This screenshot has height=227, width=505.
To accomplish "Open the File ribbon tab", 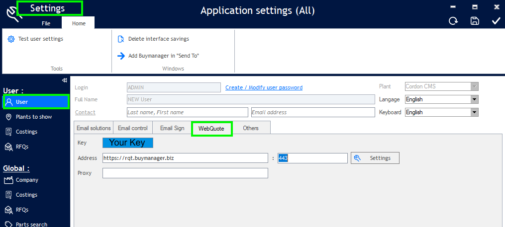I will (x=46, y=23).
